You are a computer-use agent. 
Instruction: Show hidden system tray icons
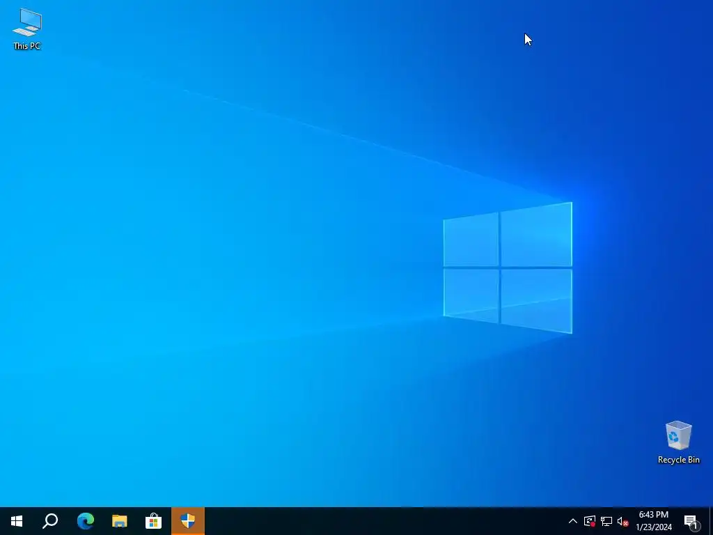pos(573,521)
